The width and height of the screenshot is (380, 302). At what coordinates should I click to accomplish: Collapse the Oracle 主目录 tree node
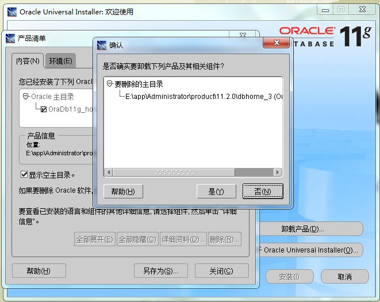(25, 97)
